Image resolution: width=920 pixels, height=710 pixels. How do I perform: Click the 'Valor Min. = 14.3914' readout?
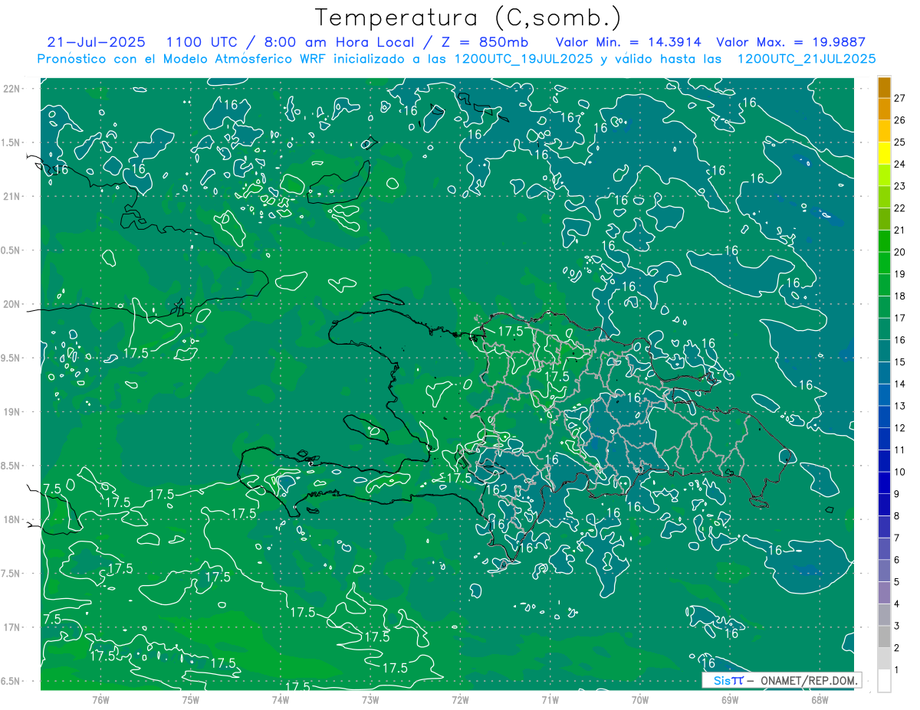[x=628, y=42]
